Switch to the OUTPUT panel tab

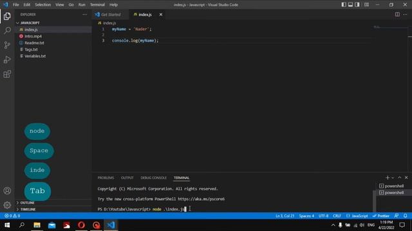[127, 178]
